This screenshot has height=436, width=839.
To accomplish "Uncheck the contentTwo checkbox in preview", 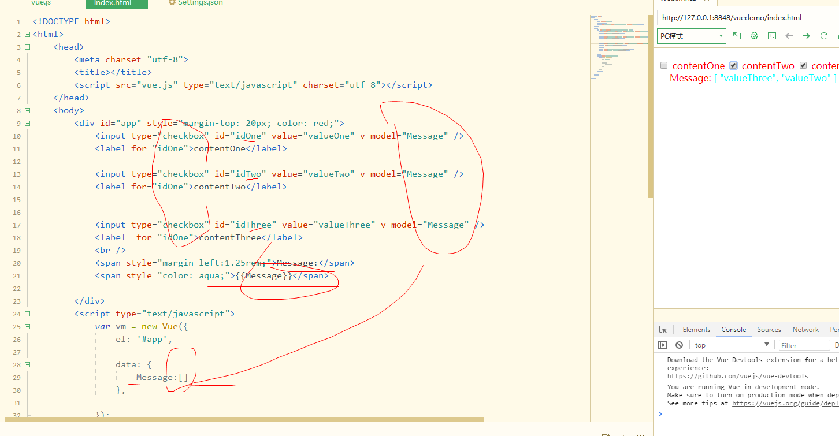I will pyautogui.click(x=733, y=65).
